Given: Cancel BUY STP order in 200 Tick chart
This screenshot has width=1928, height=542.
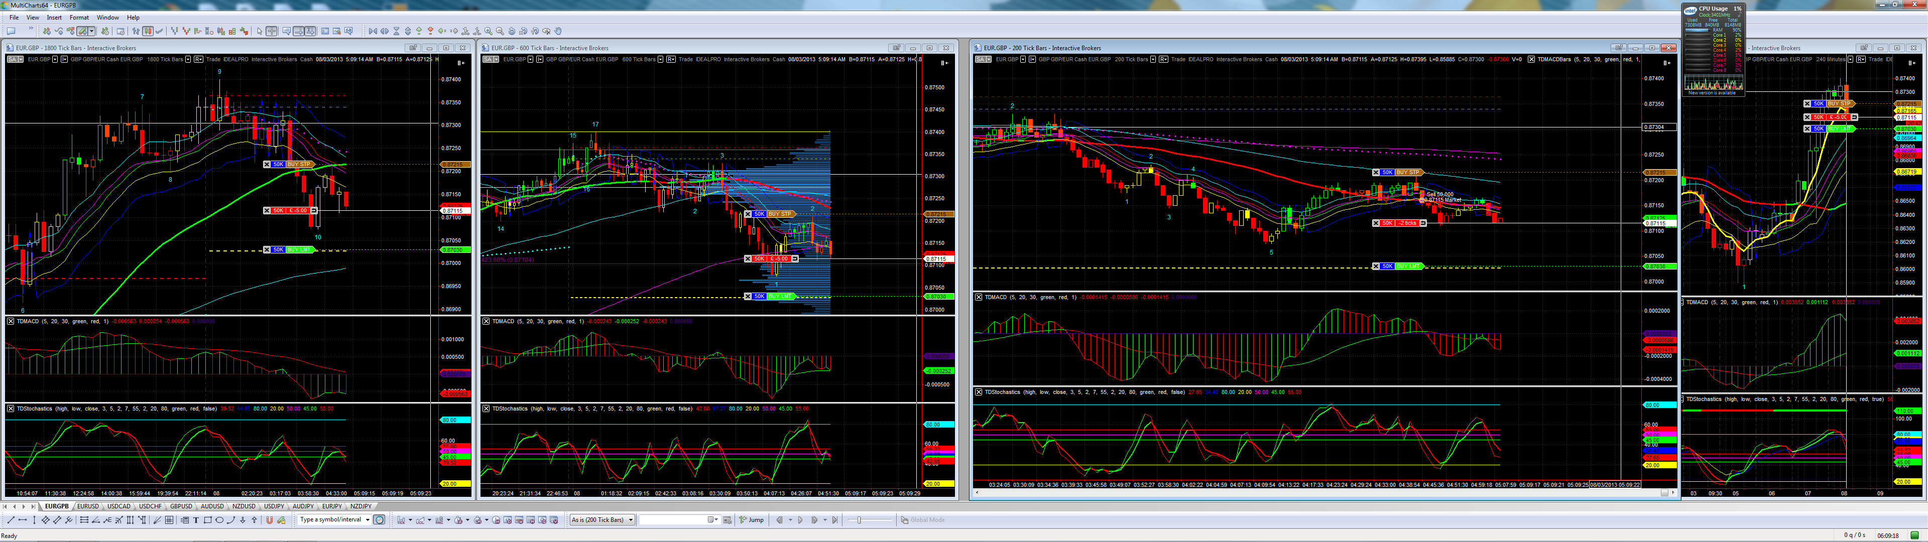Looking at the screenshot, I should pyautogui.click(x=1376, y=172).
